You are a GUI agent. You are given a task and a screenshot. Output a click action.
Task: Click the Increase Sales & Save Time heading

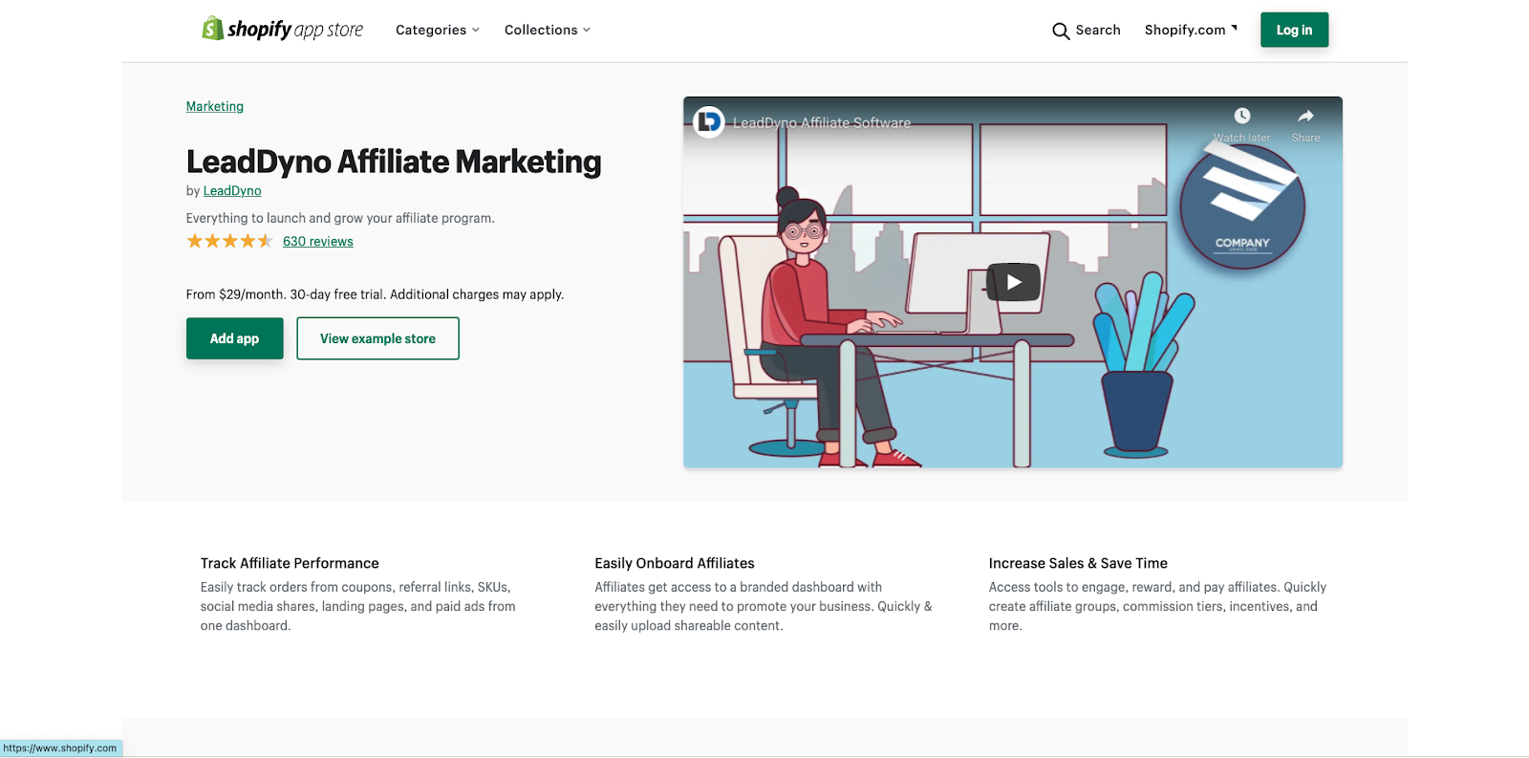[1078, 563]
